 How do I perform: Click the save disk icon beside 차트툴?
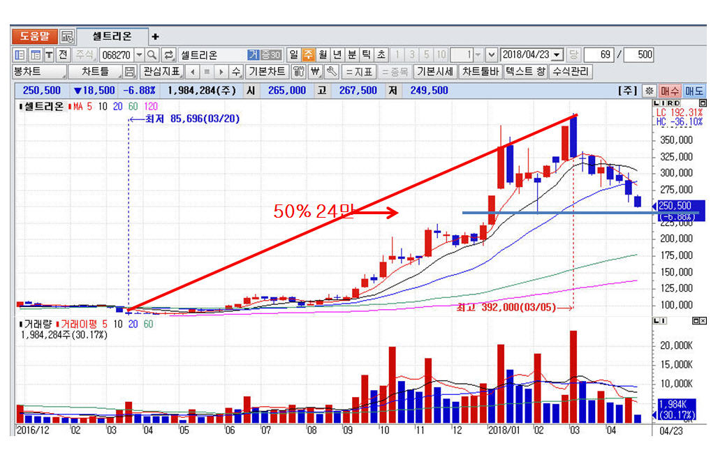pyautogui.click(x=129, y=72)
